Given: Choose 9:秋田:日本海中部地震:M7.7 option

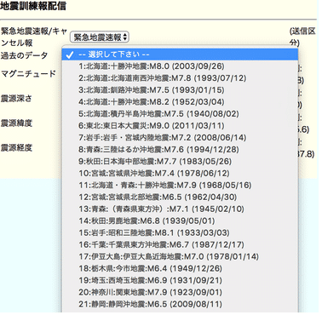Looking at the screenshot, I should pos(180,162).
